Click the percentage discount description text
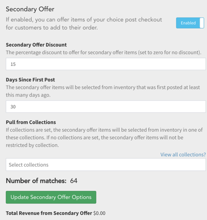 tap(104, 52)
